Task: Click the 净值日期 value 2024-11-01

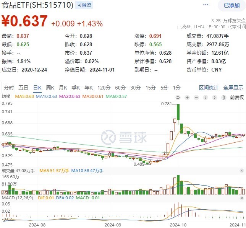Action: coord(102,70)
